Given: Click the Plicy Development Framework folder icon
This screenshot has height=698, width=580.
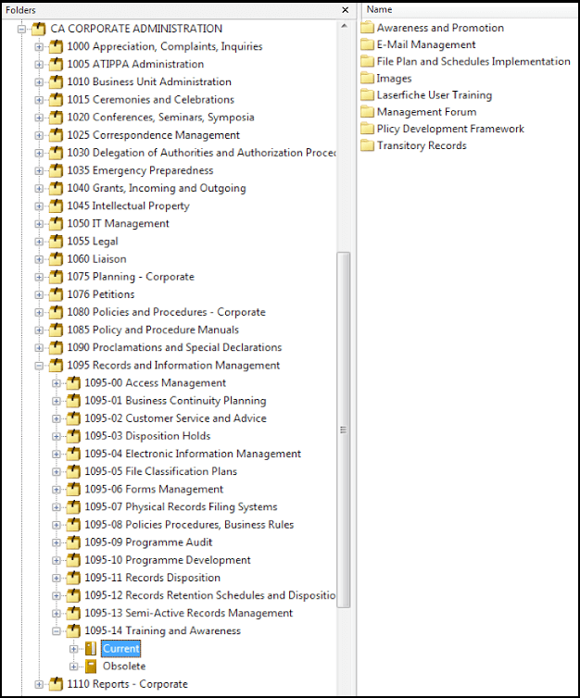Looking at the screenshot, I should pyautogui.click(x=367, y=129).
